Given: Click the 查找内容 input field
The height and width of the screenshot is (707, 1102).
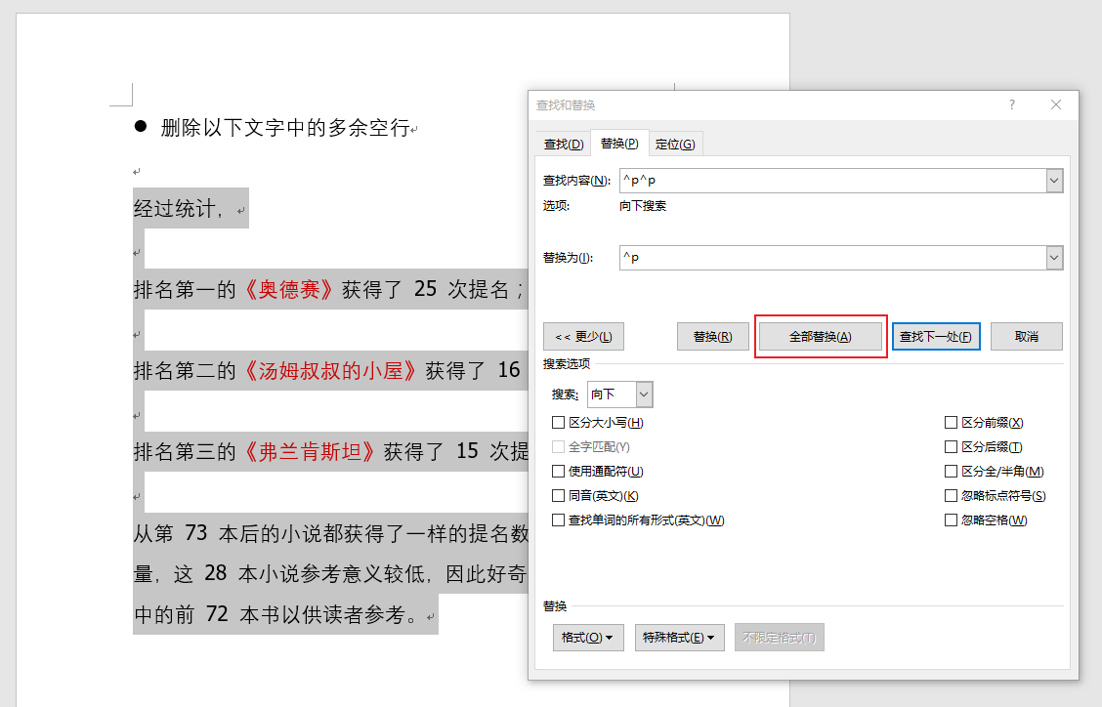Looking at the screenshot, I should pos(832,181).
